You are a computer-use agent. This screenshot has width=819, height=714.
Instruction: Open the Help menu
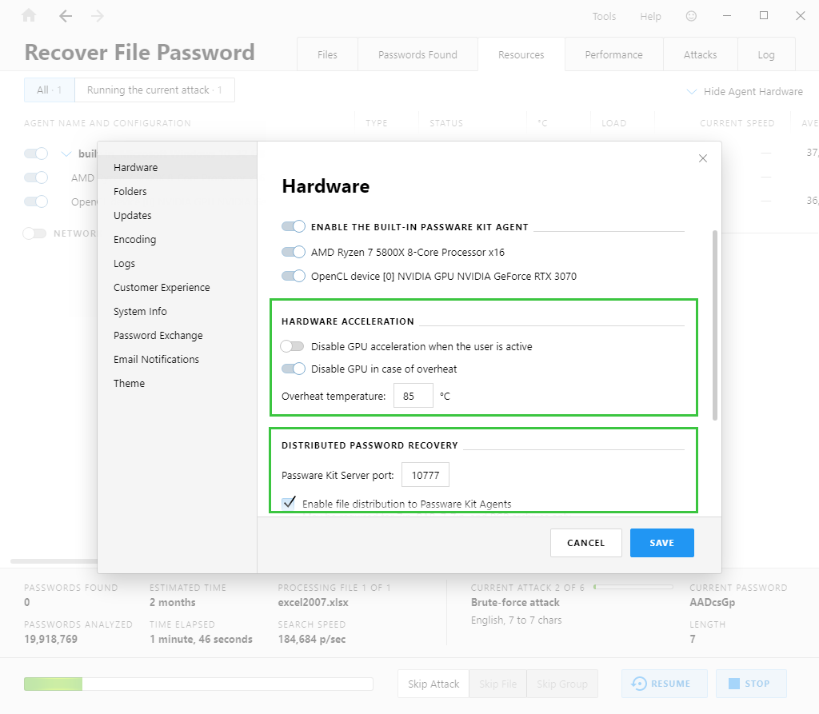click(650, 16)
